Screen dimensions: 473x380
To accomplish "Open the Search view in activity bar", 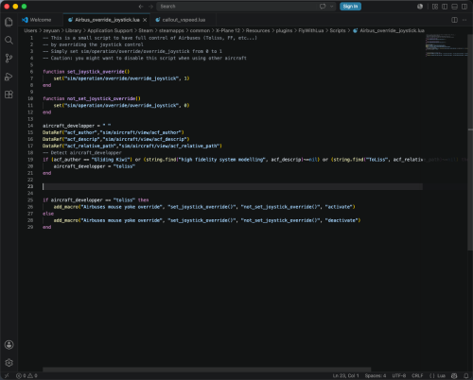I will (9, 40).
